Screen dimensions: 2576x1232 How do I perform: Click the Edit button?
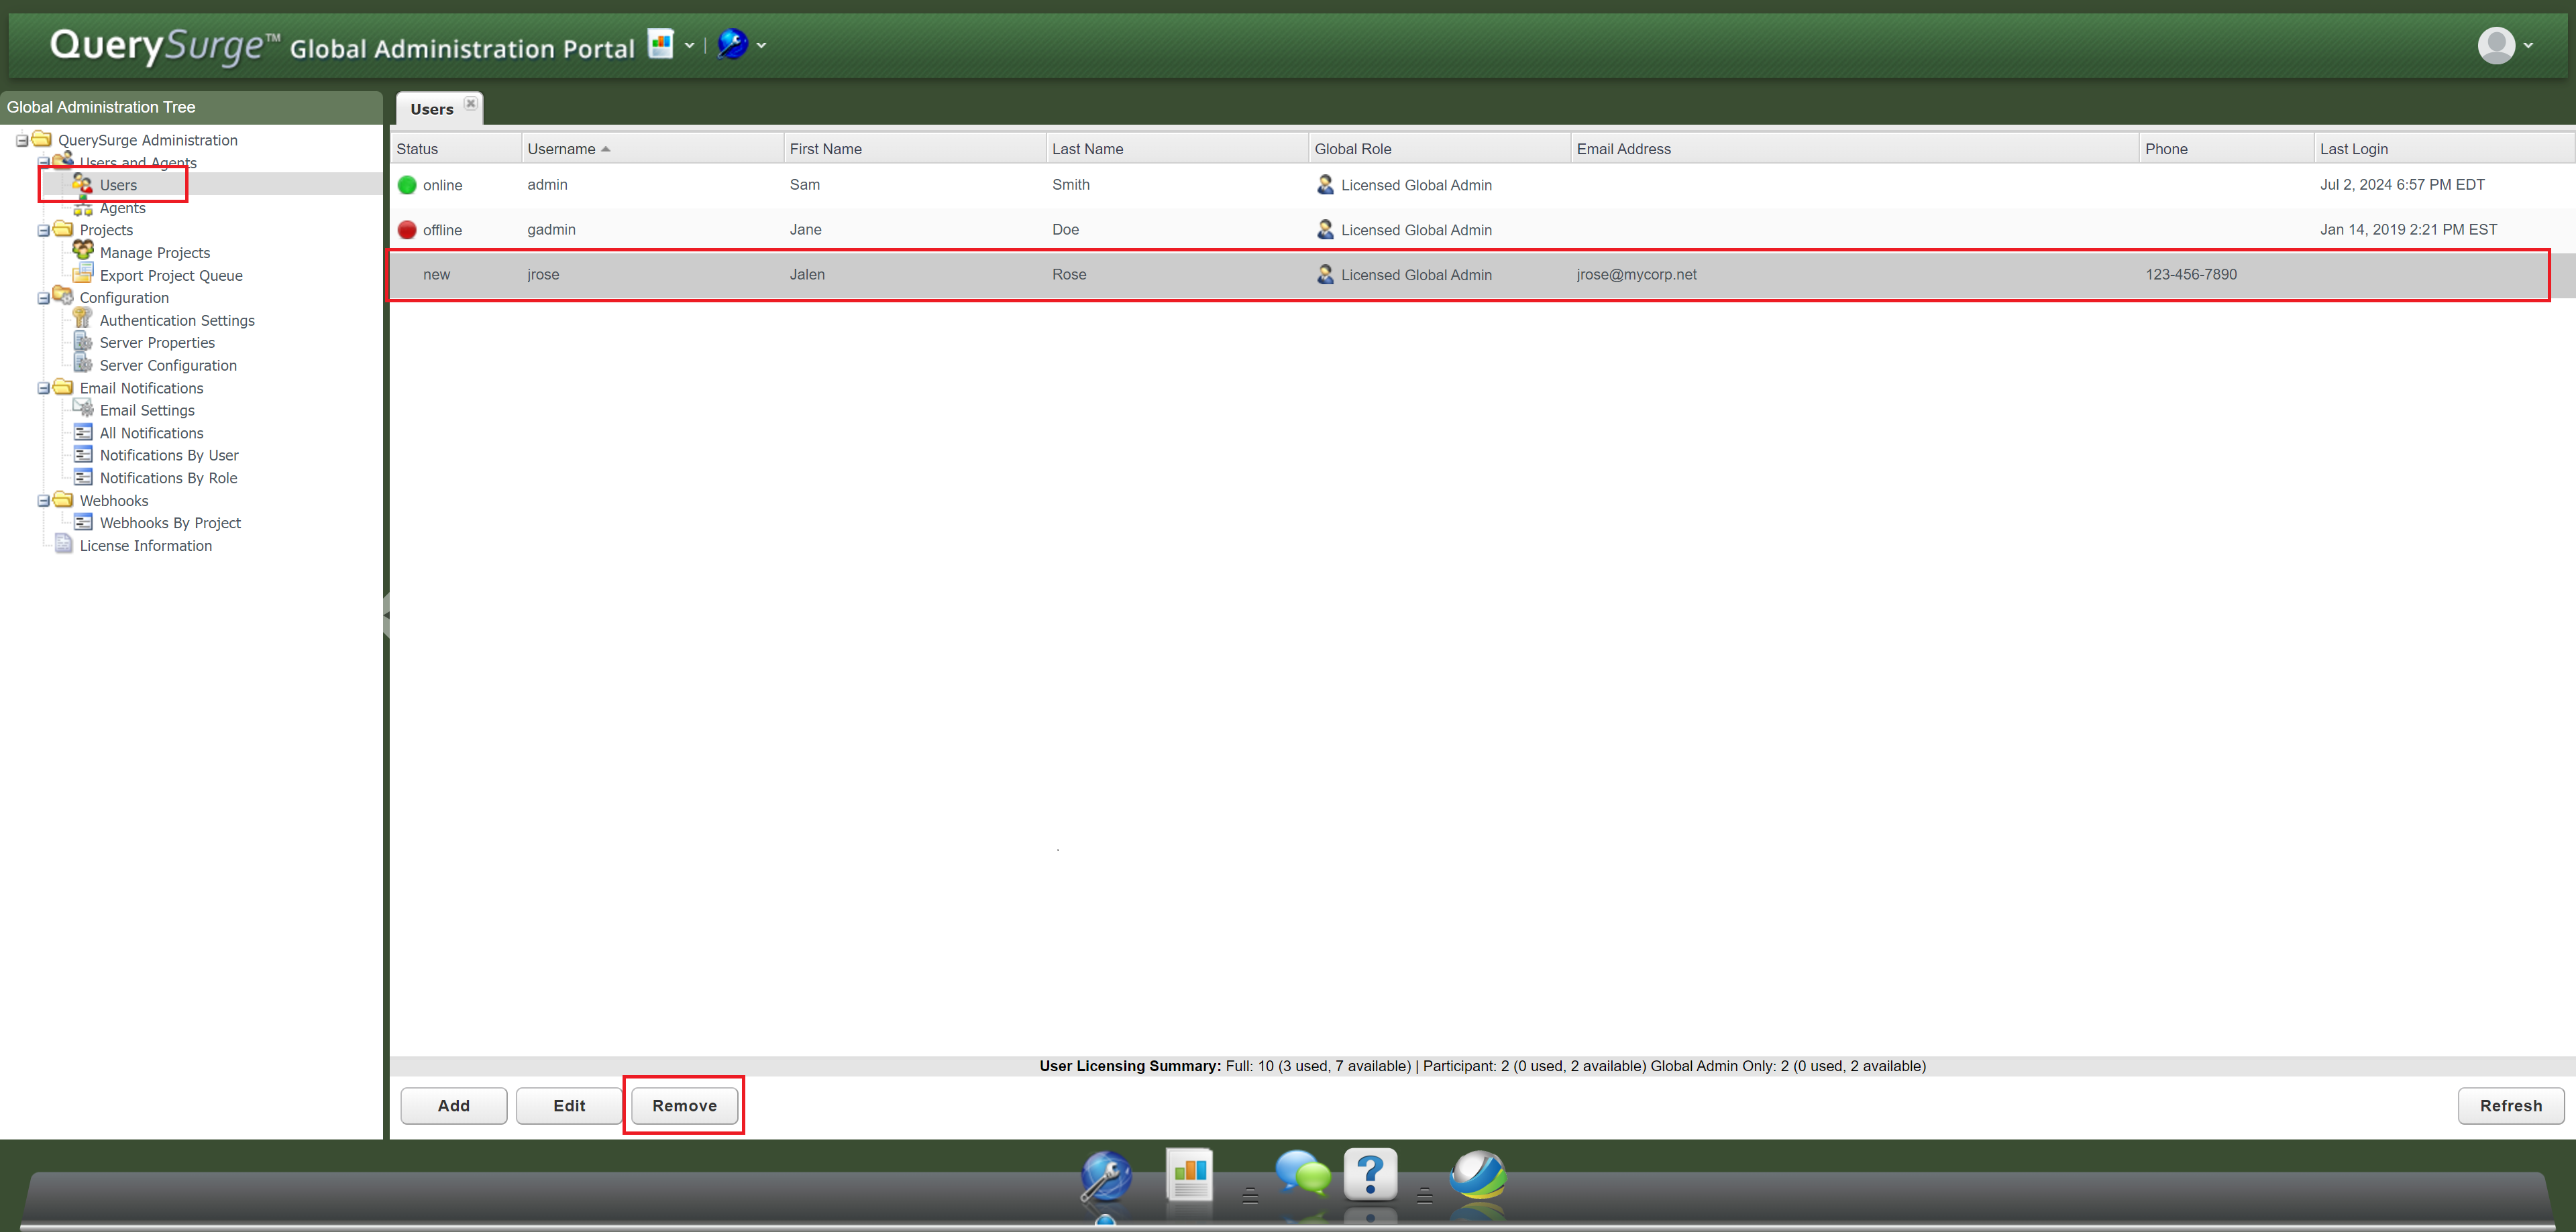569,1106
